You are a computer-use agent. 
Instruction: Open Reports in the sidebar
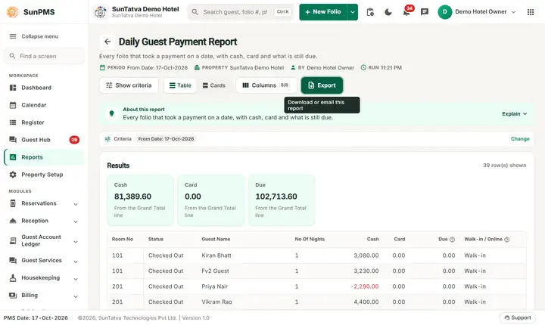pos(44,157)
